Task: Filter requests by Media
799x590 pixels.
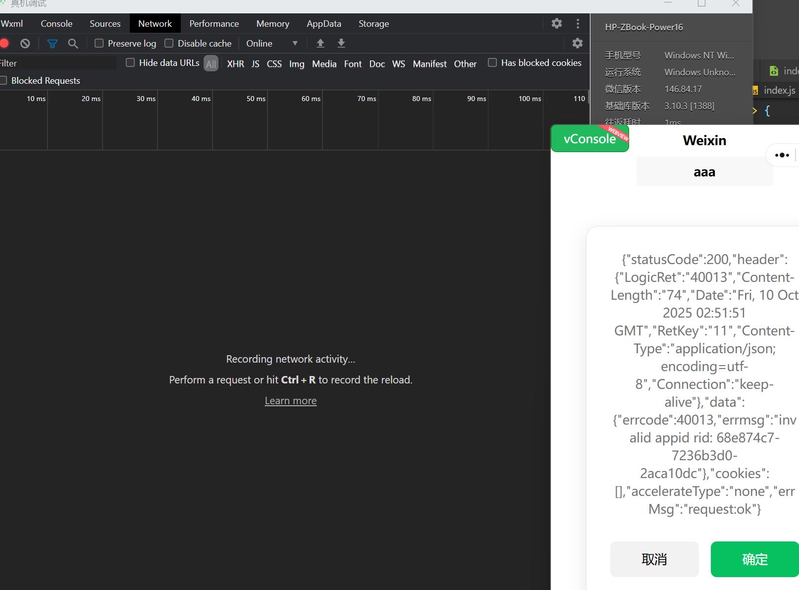Action: coord(324,63)
